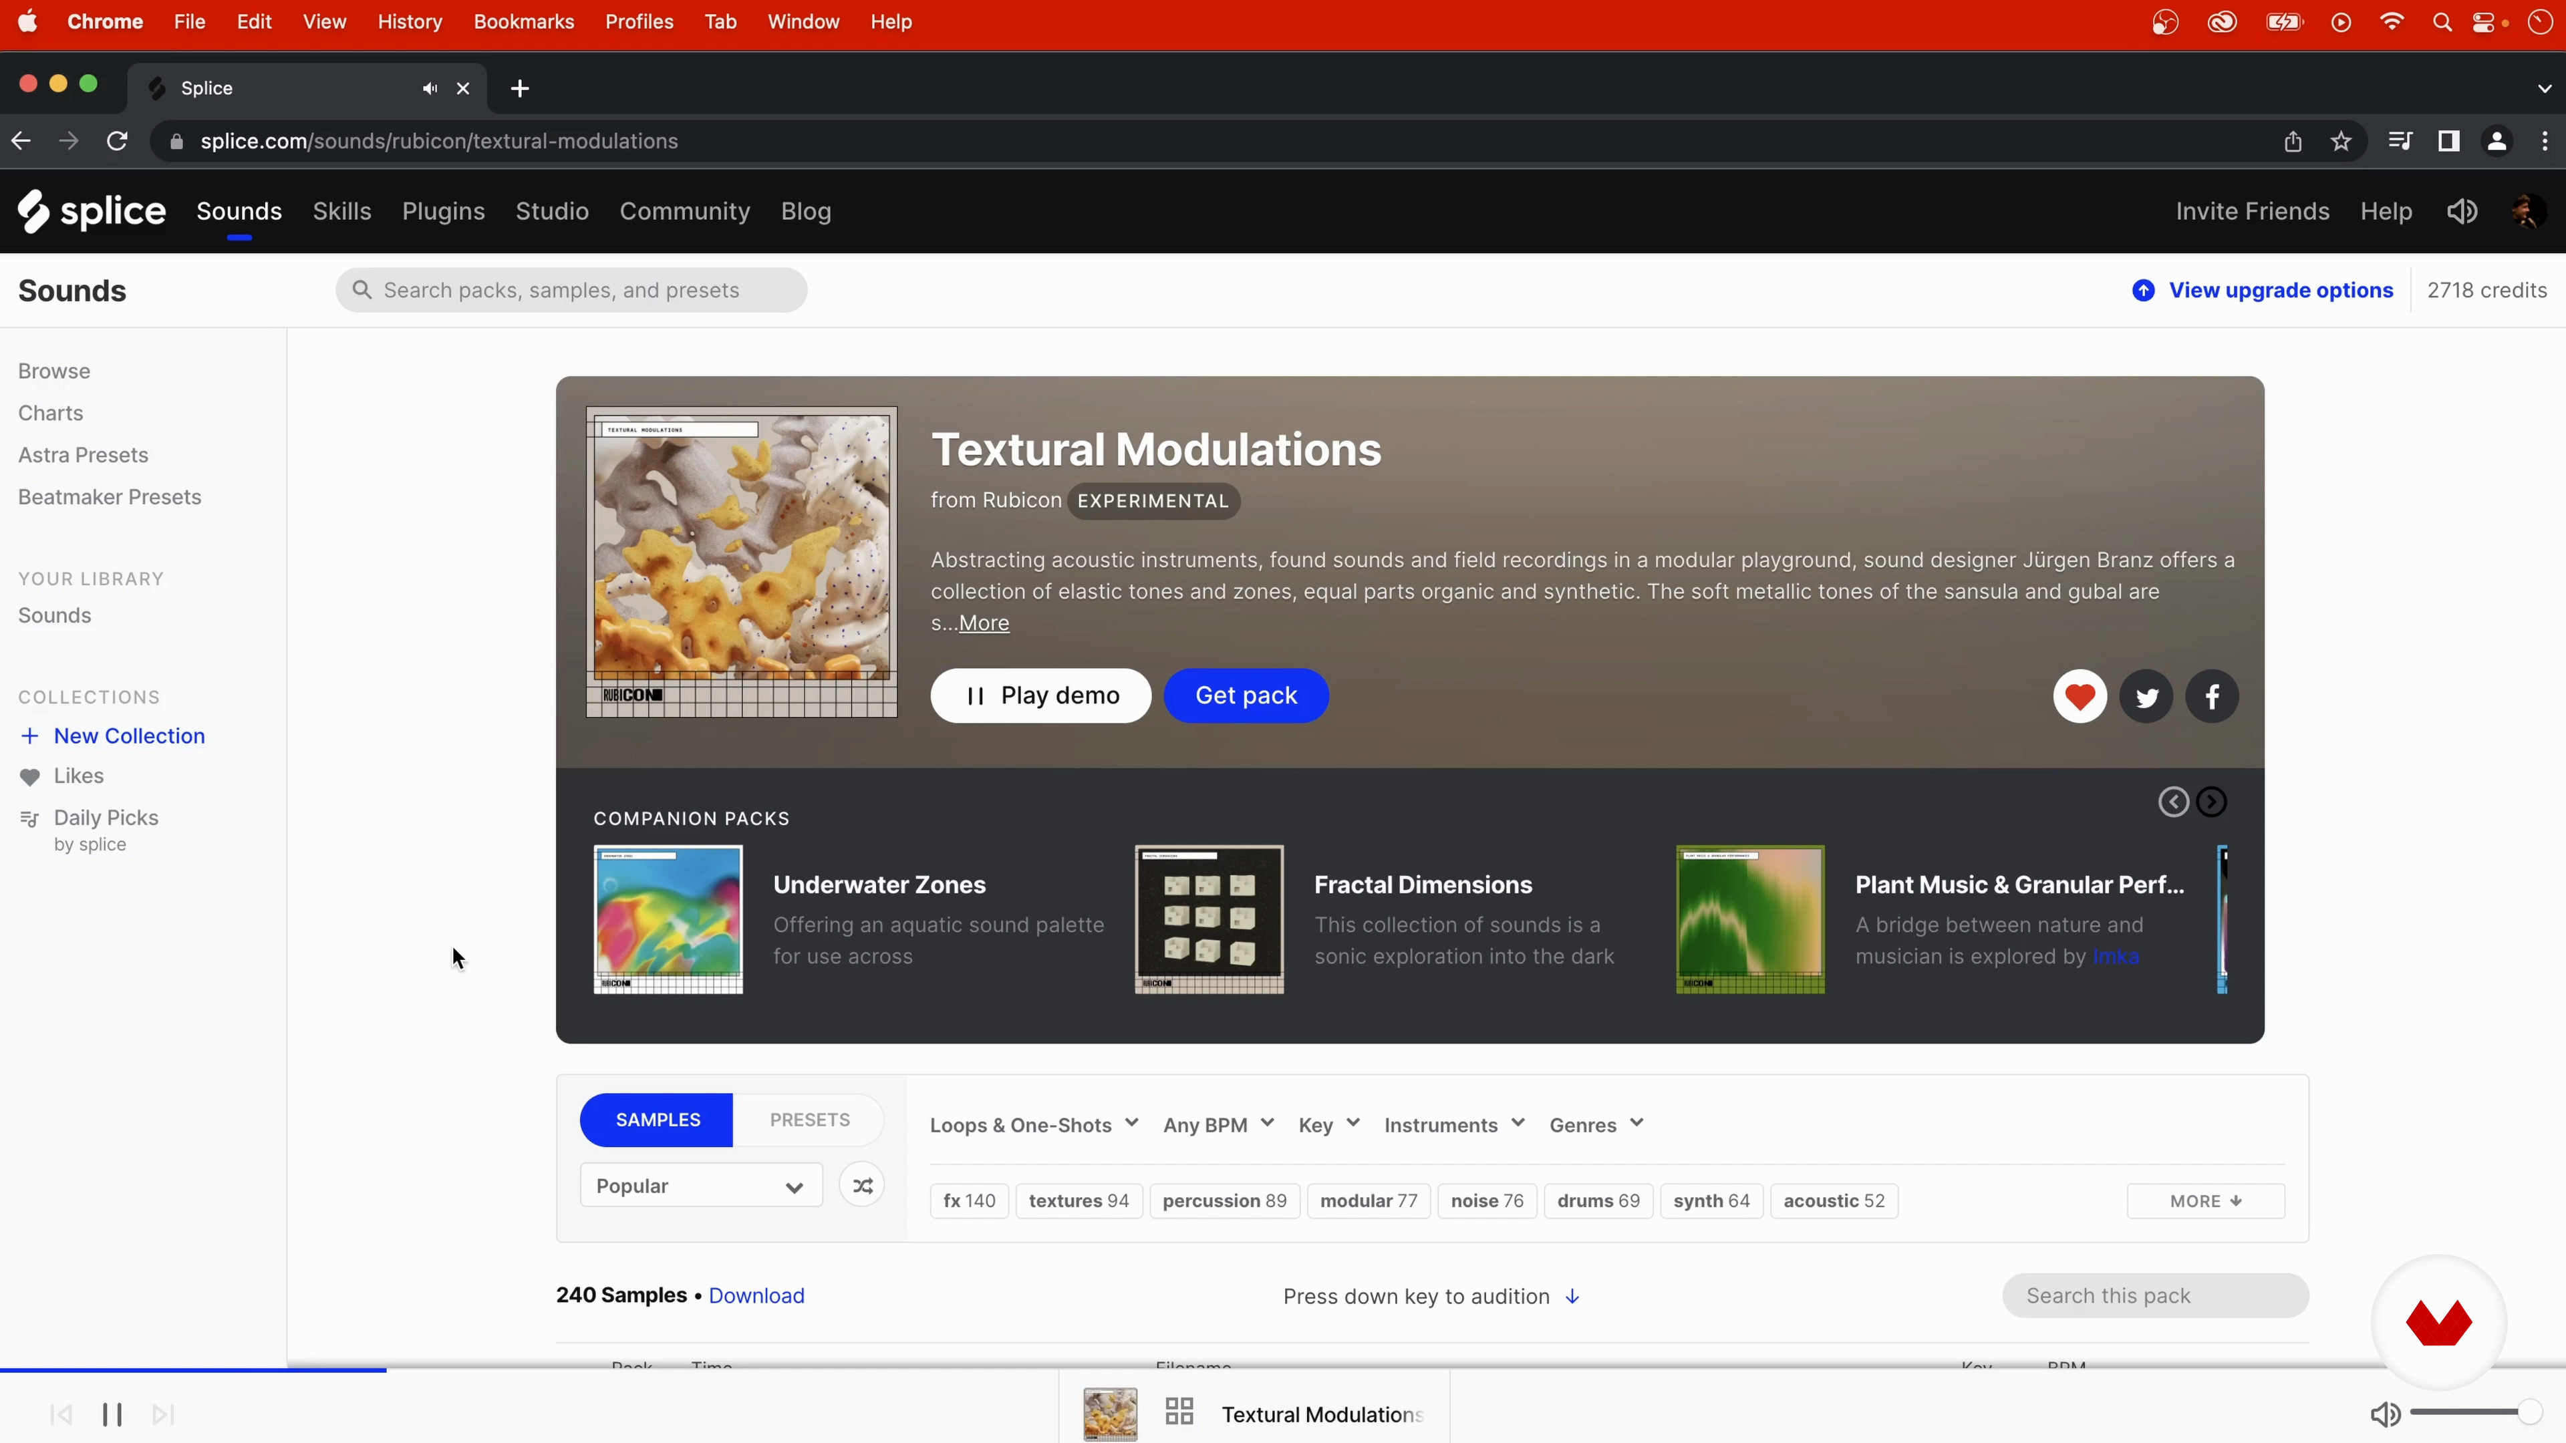Viewport: 2566px width, 1443px height.
Task: Expand Loops & One-Shots filter
Action: [1034, 1125]
